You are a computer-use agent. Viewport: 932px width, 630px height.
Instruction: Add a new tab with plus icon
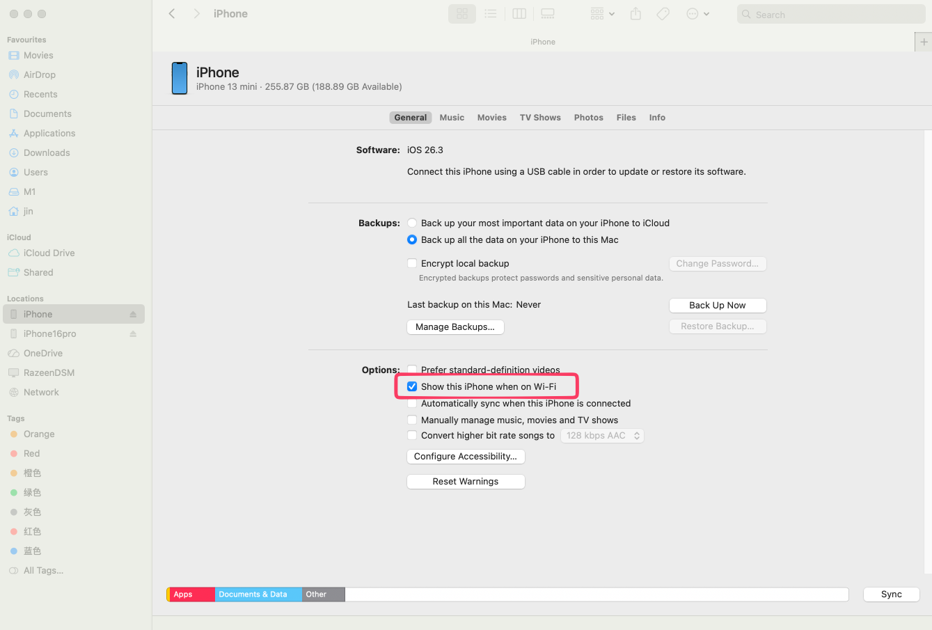pyautogui.click(x=924, y=42)
